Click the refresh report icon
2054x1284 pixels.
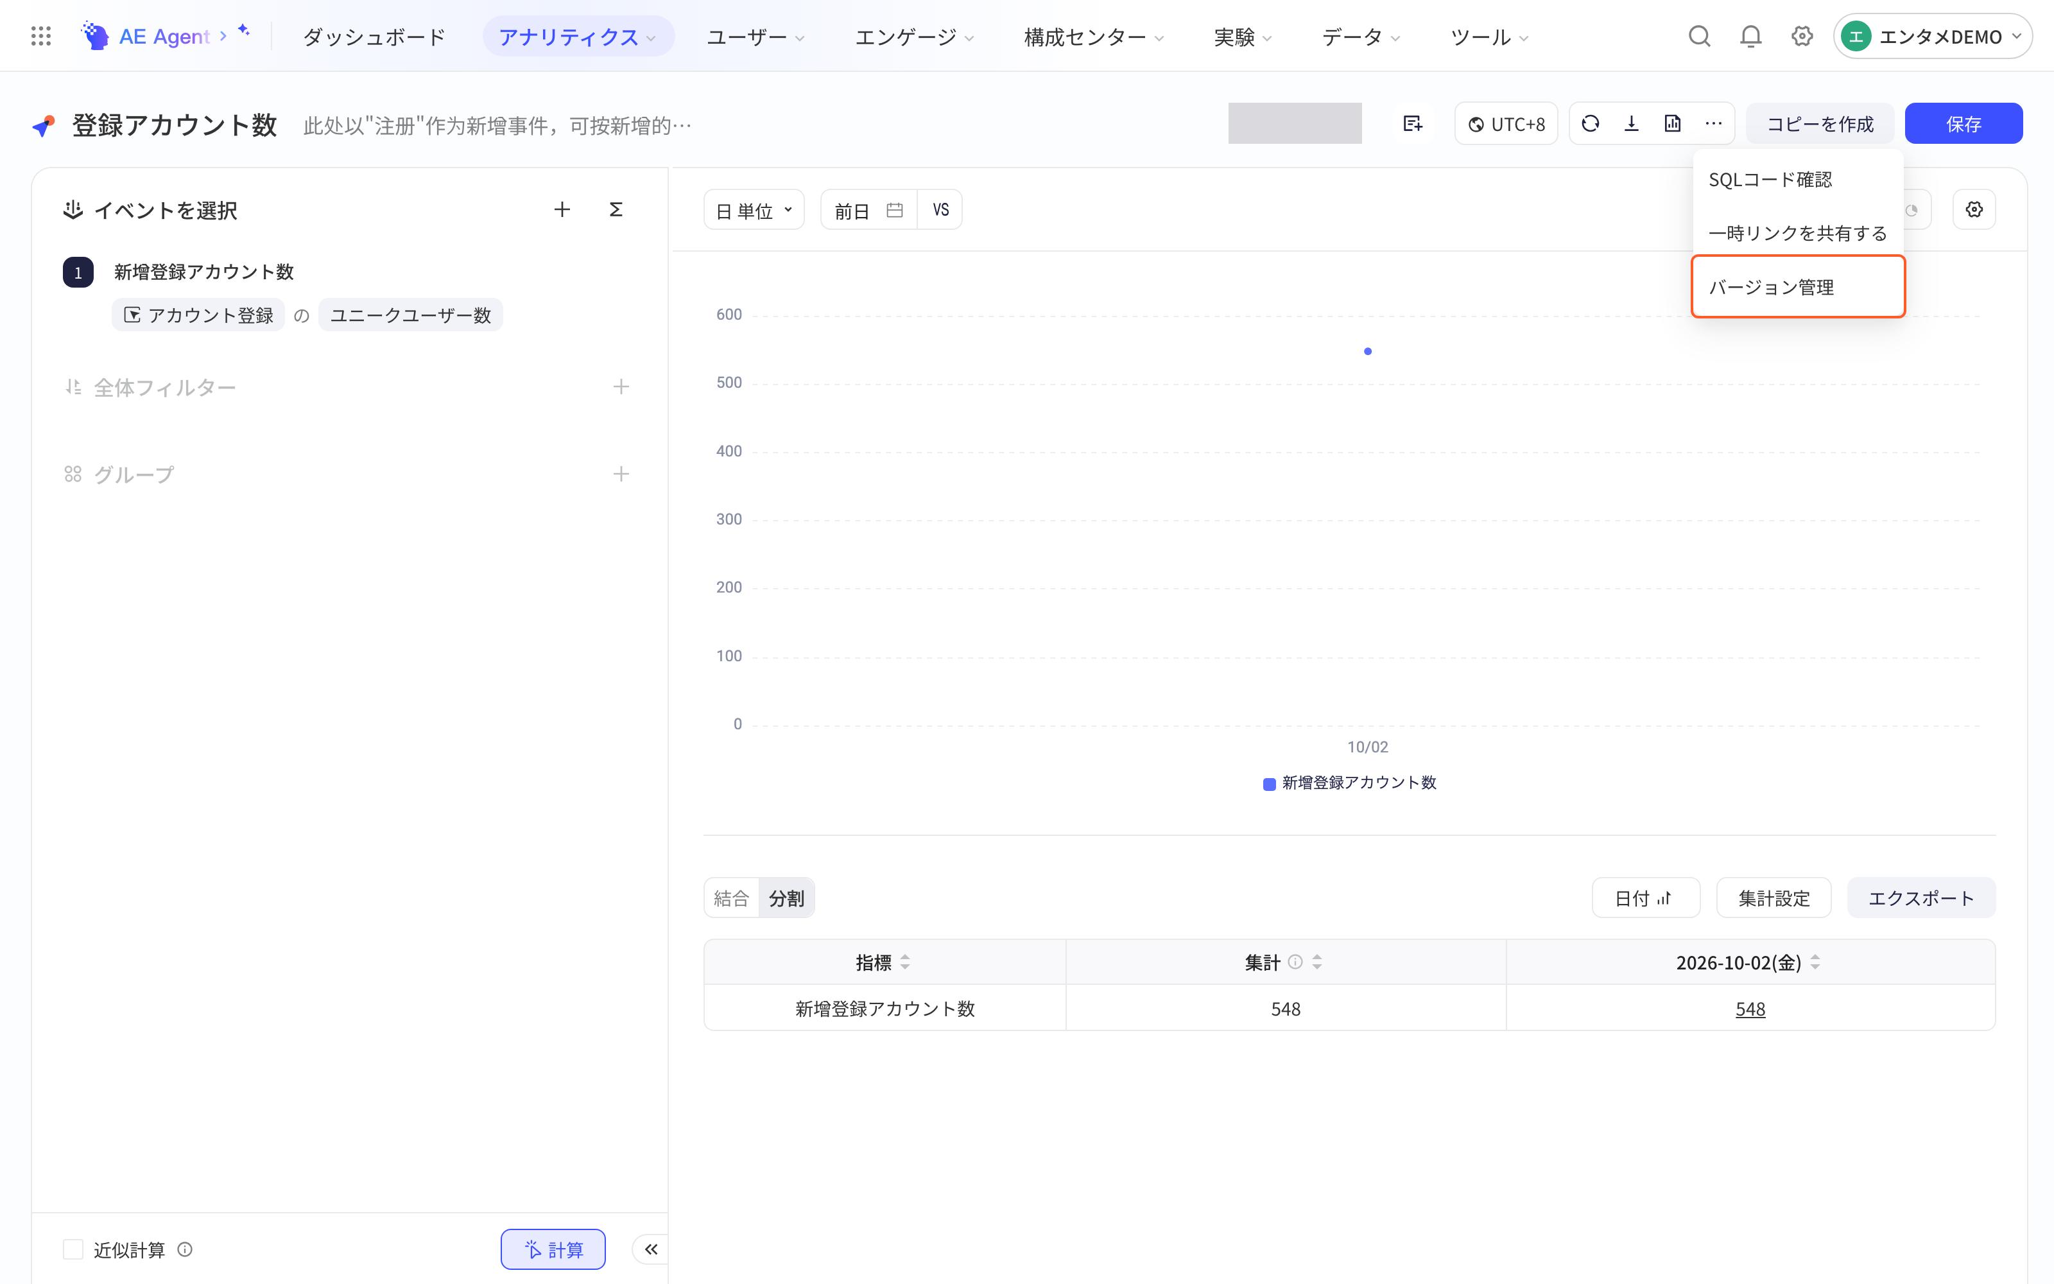(1591, 124)
